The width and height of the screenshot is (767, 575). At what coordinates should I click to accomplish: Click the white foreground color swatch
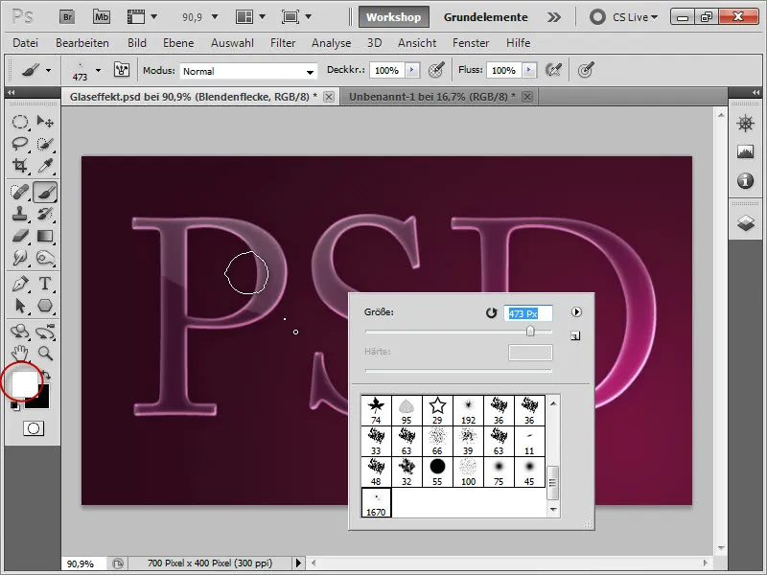(25, 384)
